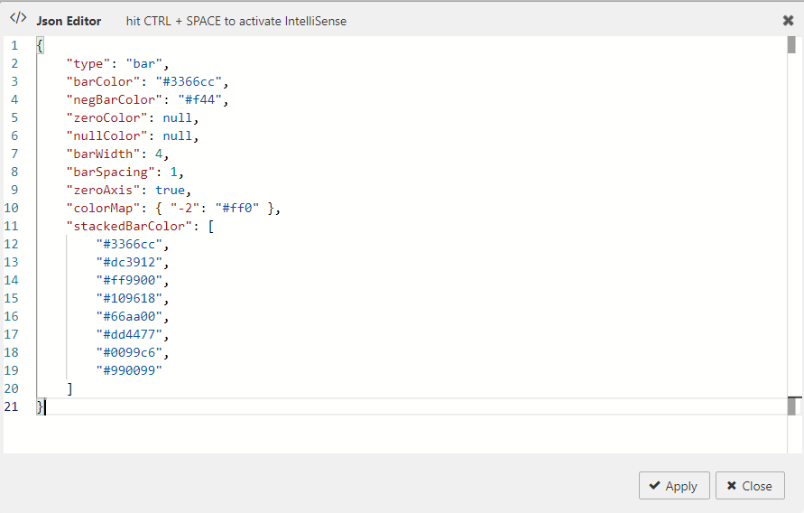The height and width of the screenshot is (513, 804).
Task: Click the Json Editor code brackets icon
Action: [18, 19]
